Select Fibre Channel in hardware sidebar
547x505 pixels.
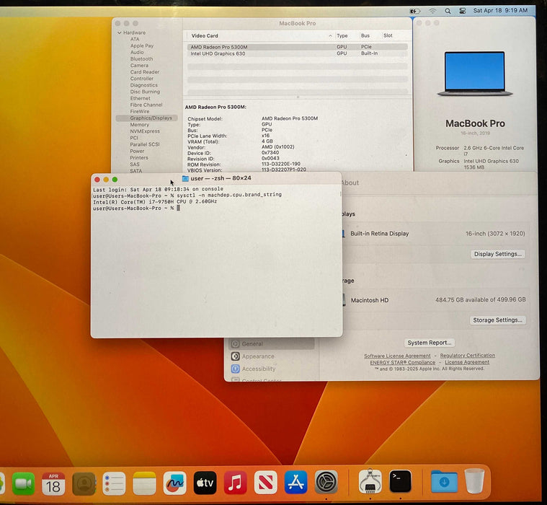(x=146, y=105)
